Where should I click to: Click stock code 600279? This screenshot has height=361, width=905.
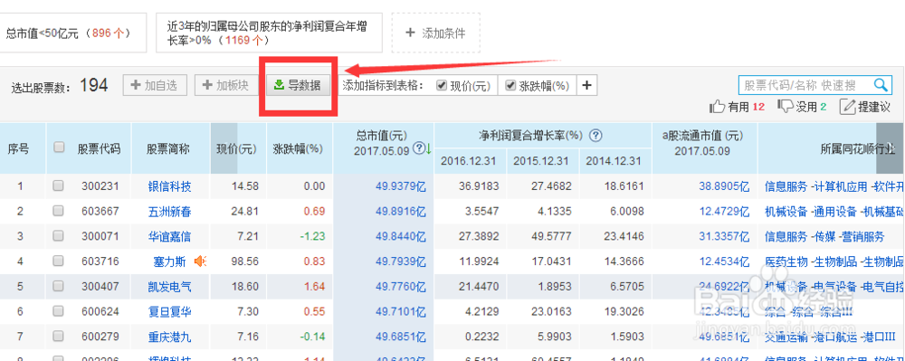[x=100, y=337]
